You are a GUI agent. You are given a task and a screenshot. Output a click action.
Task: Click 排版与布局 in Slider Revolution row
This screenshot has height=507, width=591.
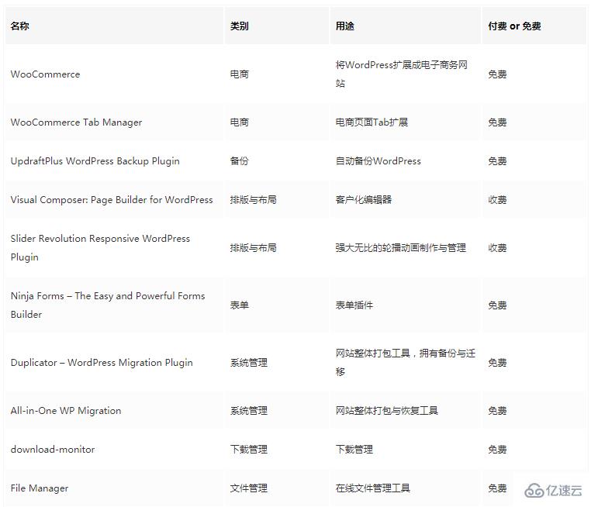(x=254, y=248)
